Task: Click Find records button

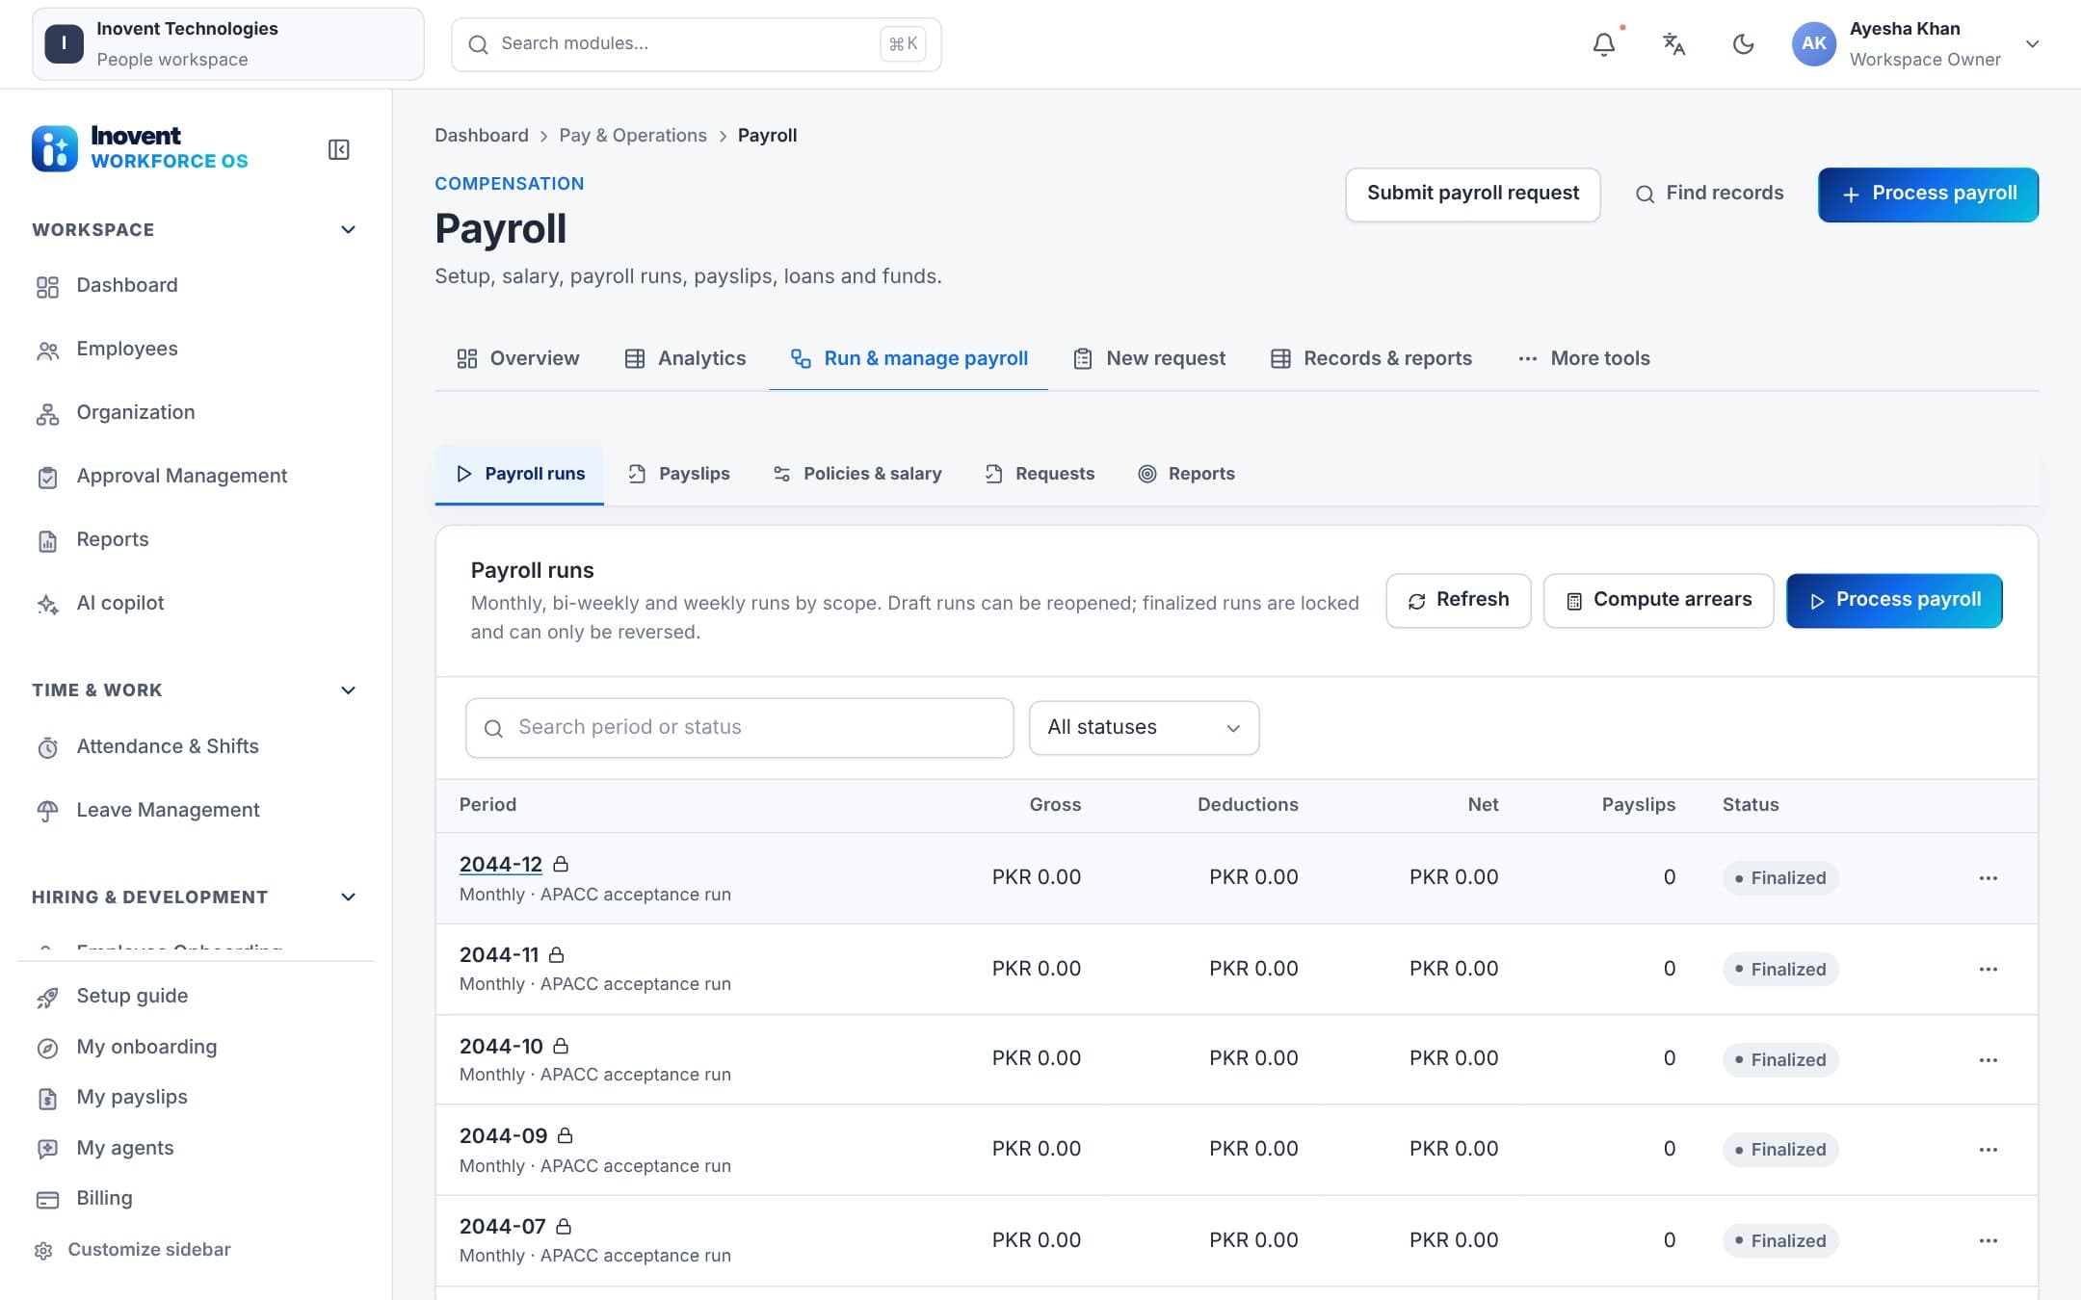Action: (1709, 195)
